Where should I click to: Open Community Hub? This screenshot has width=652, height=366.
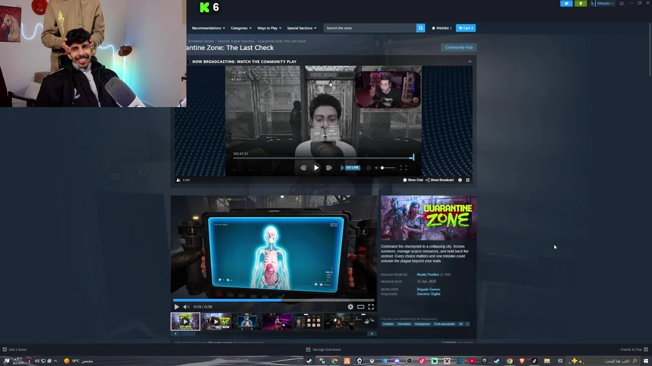click(458, 47)
